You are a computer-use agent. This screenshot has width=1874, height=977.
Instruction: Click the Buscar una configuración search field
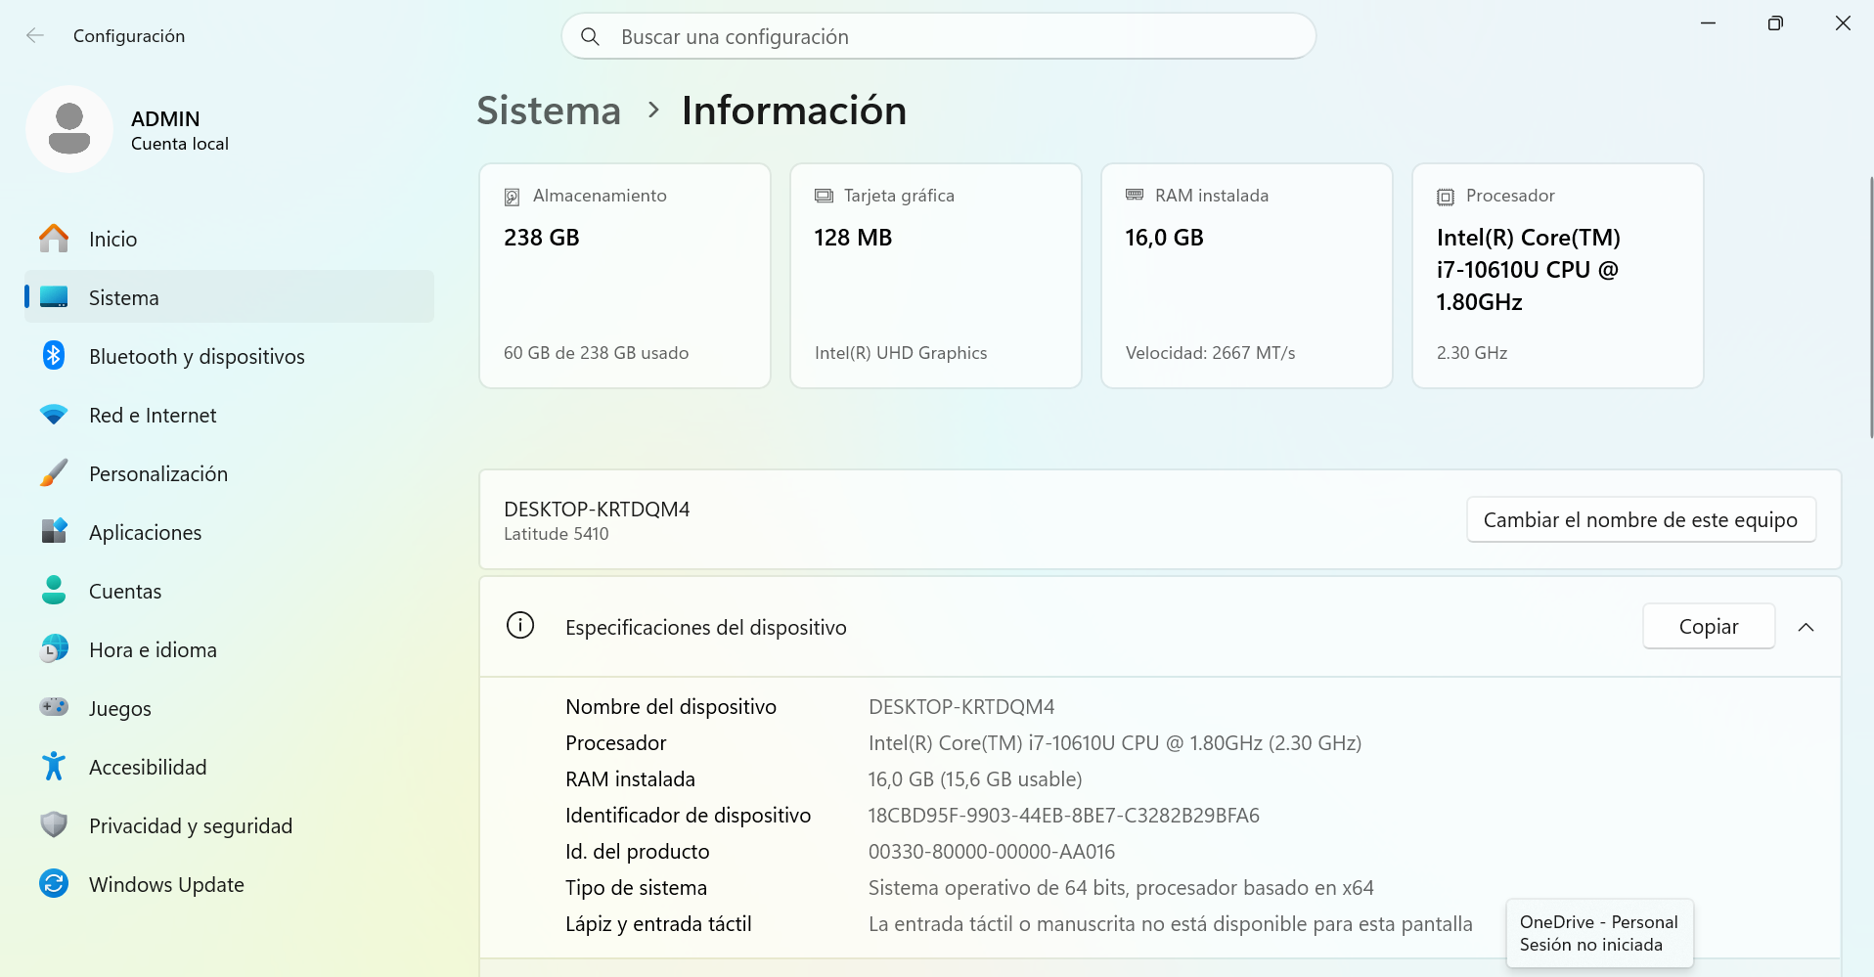[937, 35]
